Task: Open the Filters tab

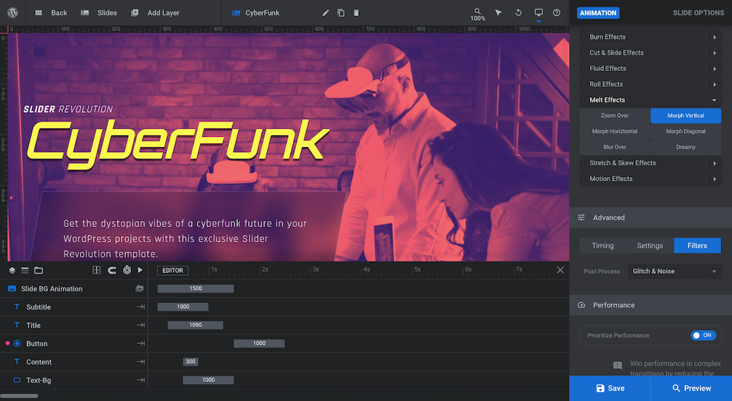Action: click(x=698, y=246)
